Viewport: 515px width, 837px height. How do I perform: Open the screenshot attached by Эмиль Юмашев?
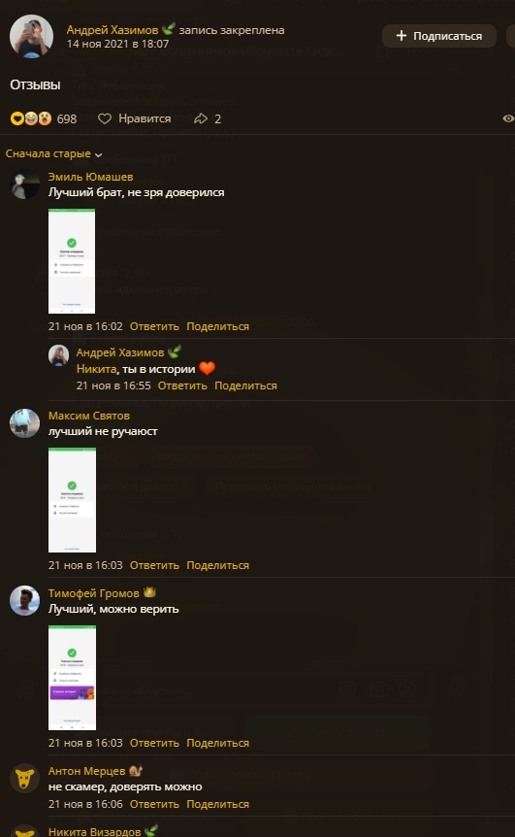tap(72, 261)
